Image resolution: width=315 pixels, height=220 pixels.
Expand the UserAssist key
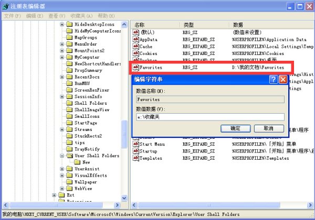(62, 169)
